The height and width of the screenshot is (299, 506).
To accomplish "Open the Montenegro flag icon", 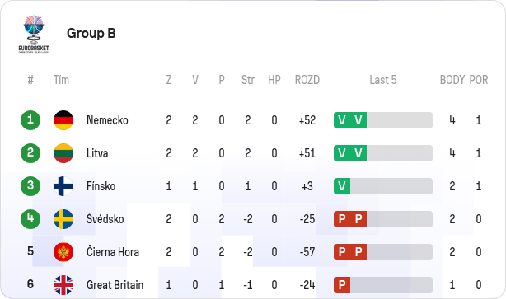I will click(x=63, y=252).
